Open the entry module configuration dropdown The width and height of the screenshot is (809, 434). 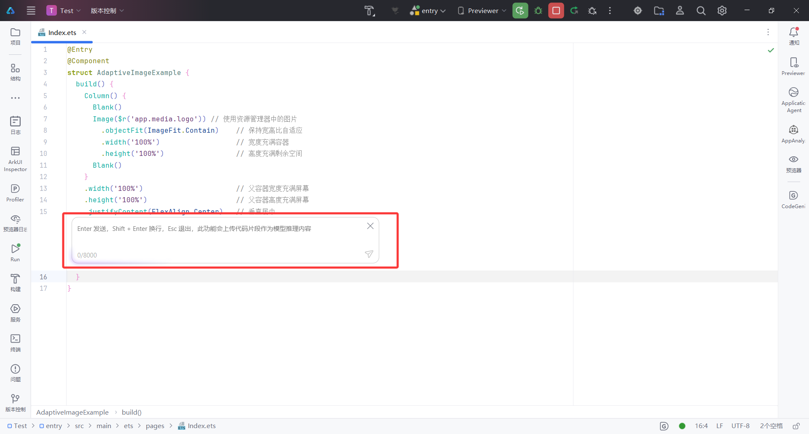tap(428, 11)
